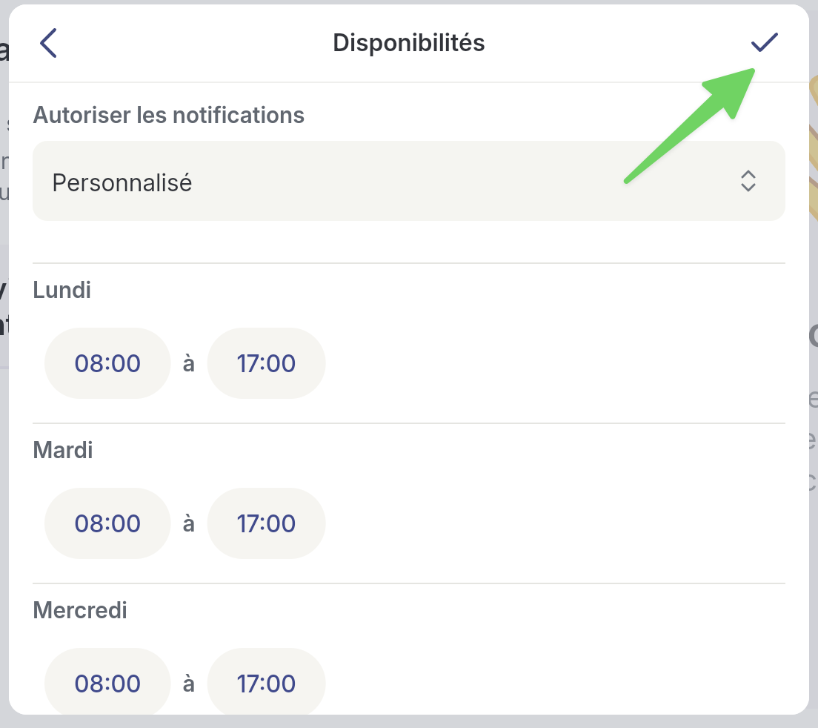Go back with the left chevron arrow
This screenshot has height=728, width=818.
(48, 43)
